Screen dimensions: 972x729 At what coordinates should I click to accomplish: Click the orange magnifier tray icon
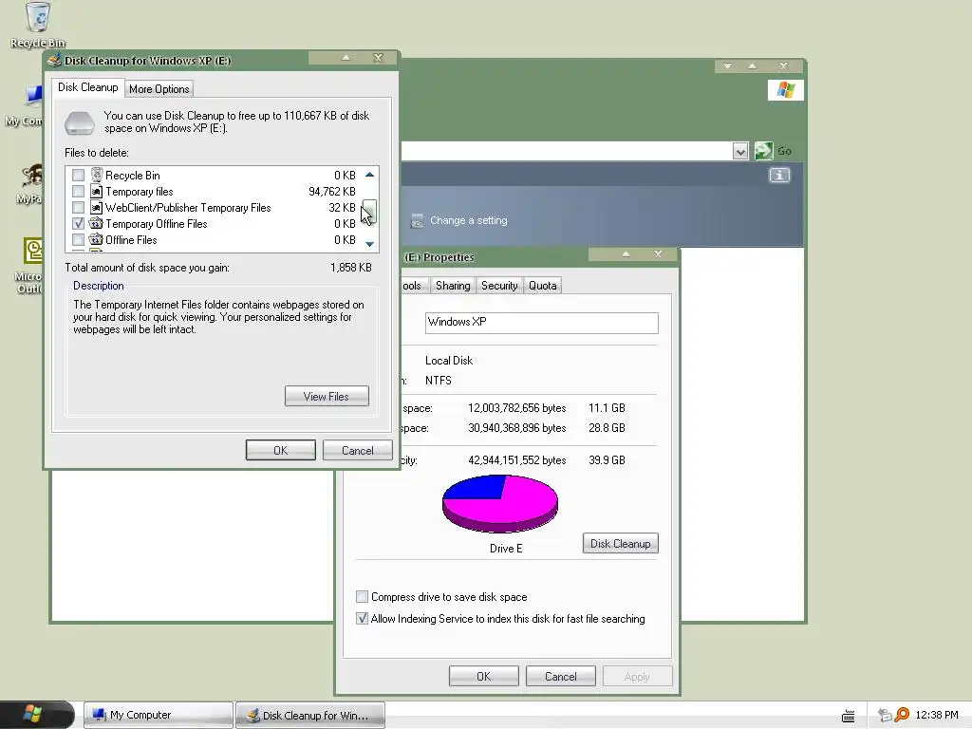(902, 715)
